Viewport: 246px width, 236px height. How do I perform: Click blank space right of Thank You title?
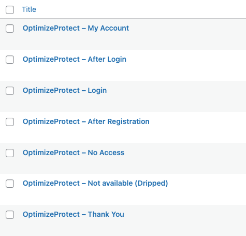tap(185, 220)
